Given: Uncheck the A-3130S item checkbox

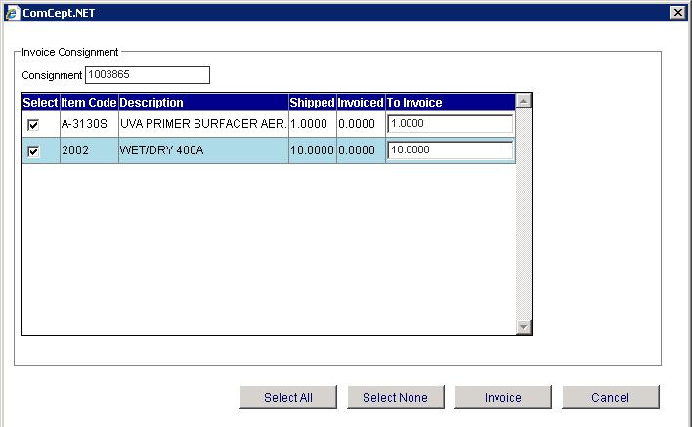Looking at the screenshot, I should point(34,125).
